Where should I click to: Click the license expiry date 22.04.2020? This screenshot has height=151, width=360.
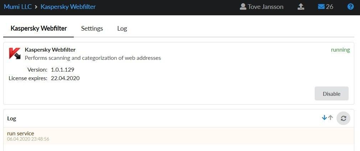65,78
